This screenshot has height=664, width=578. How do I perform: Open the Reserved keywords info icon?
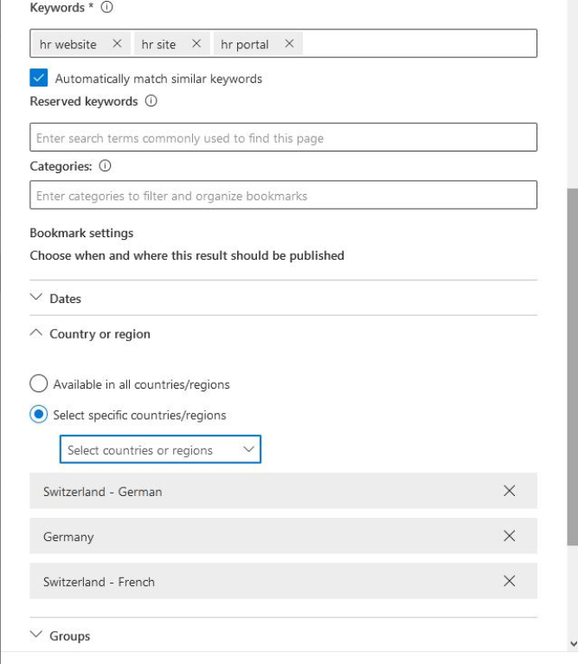(151, 100)
